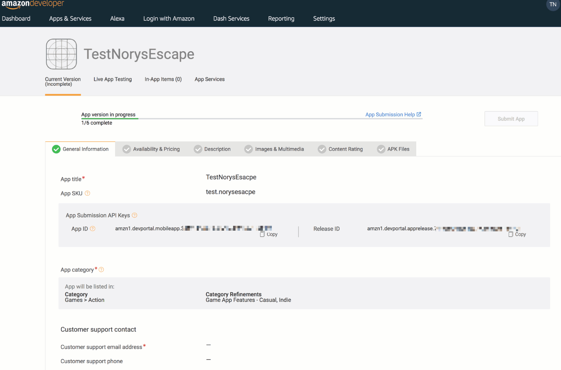This screenshot has height=370, width=561.
Task: Click the help icon next to App ID
Action: 92,229
